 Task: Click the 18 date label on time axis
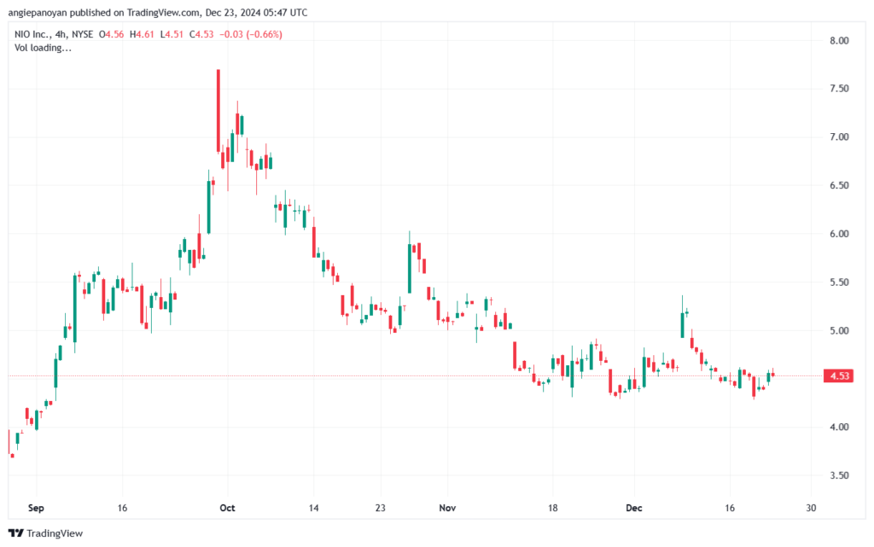click(552, 508)
